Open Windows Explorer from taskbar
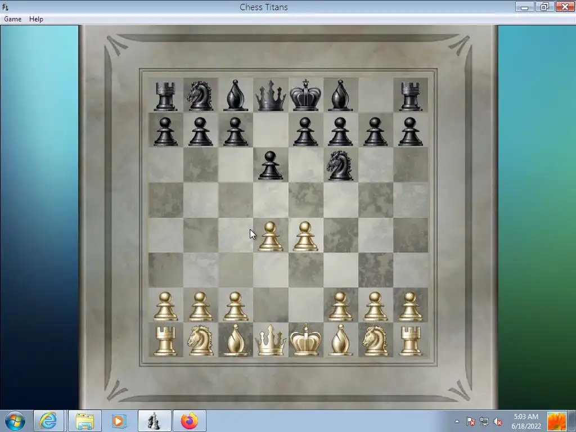 (x=85, y=421)
